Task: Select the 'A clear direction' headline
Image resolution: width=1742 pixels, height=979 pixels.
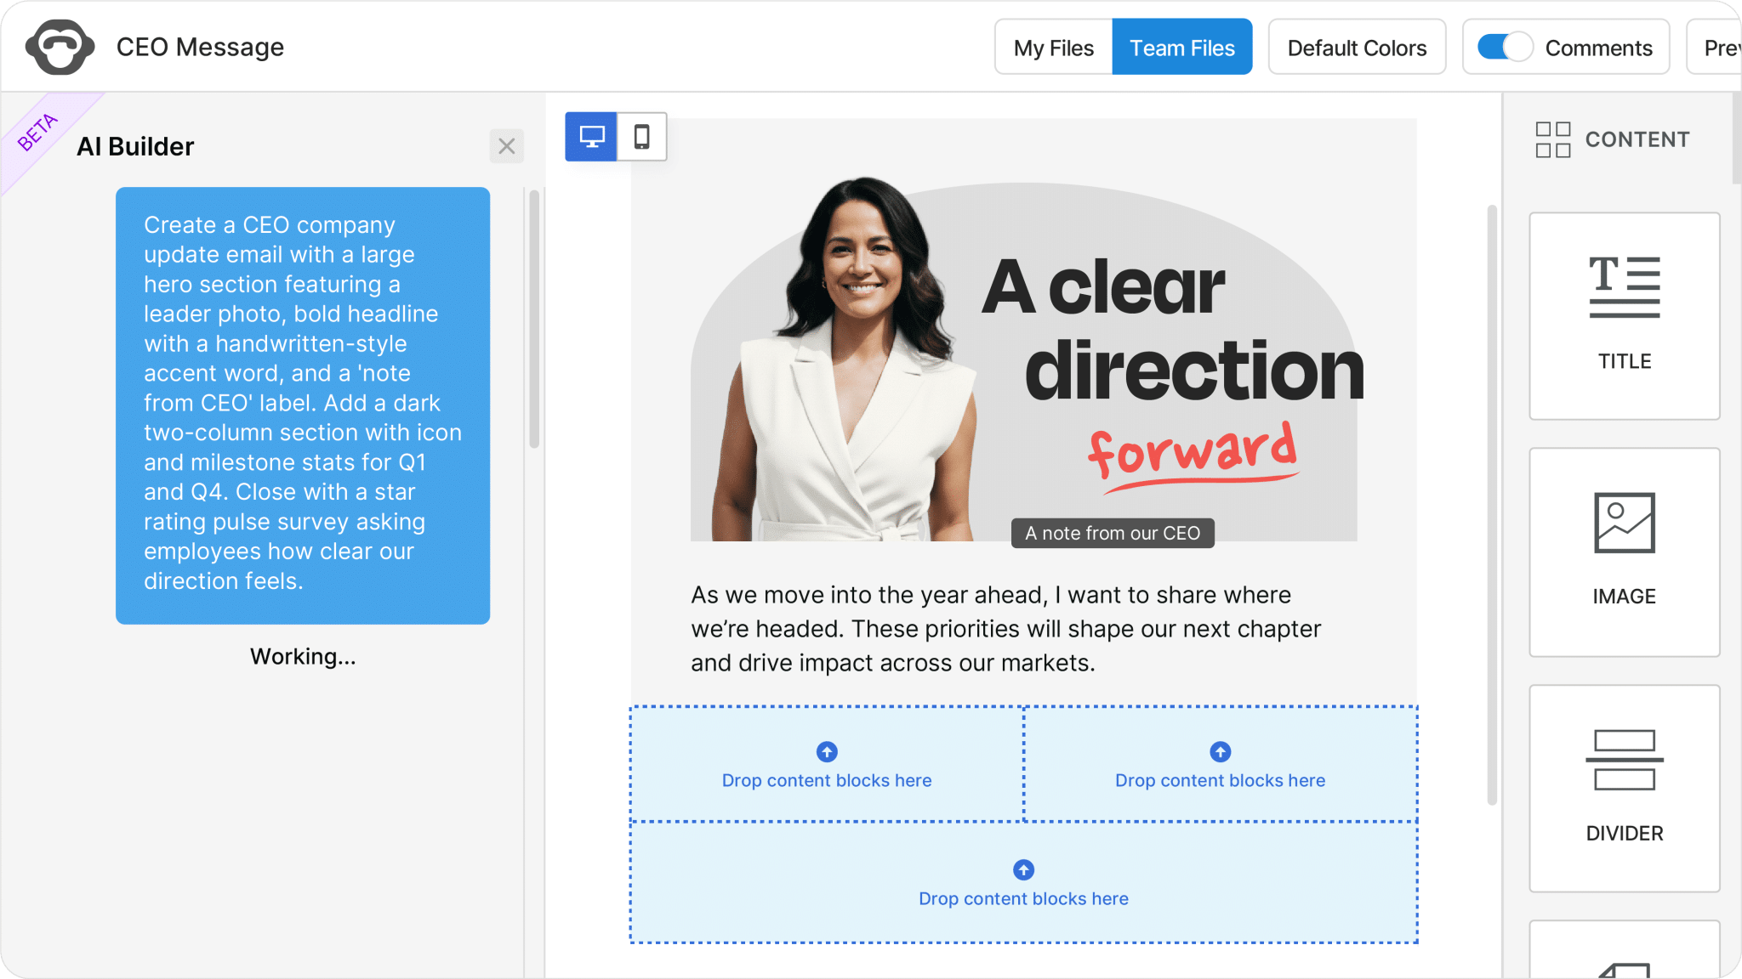Action: (x=1173, y=328)
